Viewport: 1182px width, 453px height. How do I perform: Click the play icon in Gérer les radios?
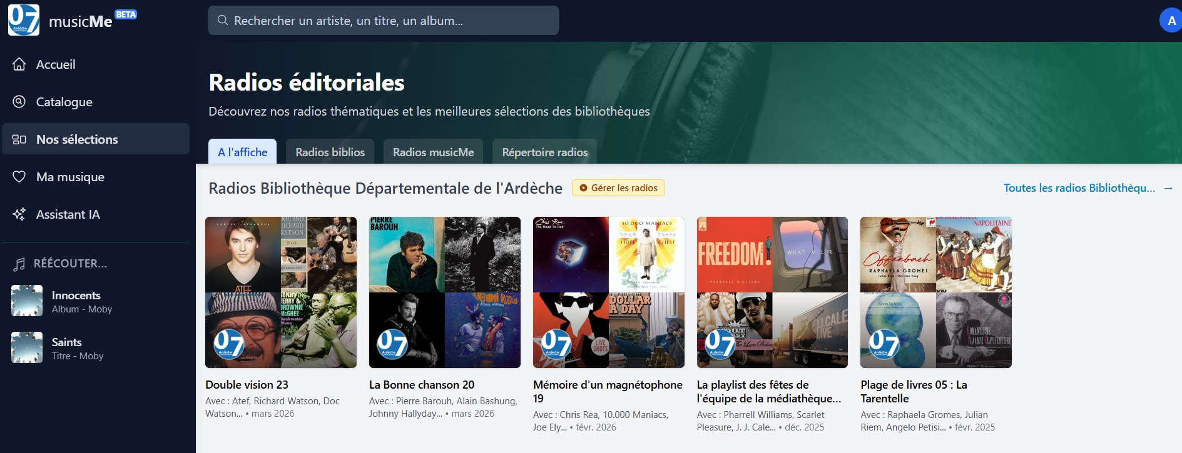[583, 188]
